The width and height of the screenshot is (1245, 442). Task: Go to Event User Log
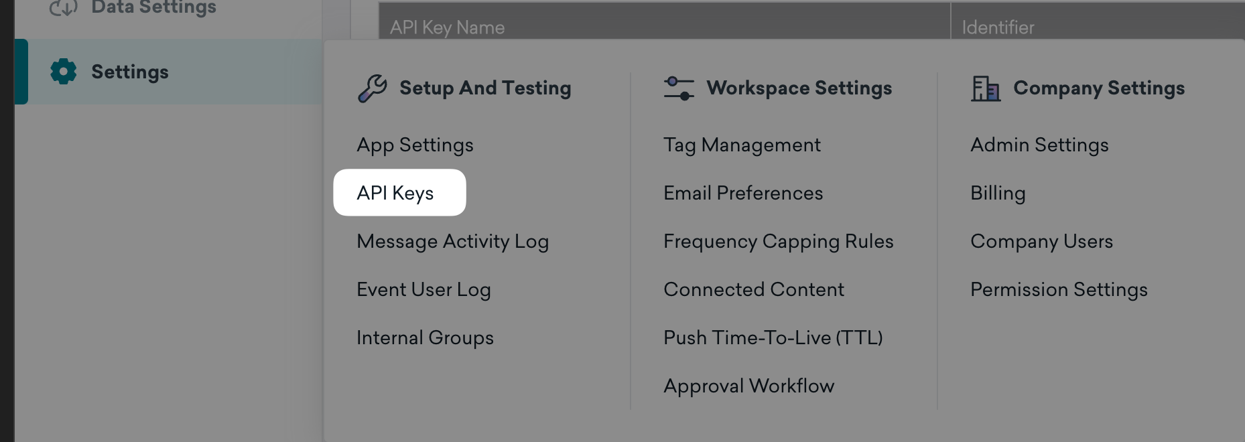pos(423,290)
